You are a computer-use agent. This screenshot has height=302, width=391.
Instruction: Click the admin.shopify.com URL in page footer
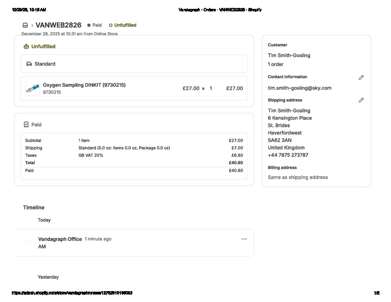[x=72, y=293]
